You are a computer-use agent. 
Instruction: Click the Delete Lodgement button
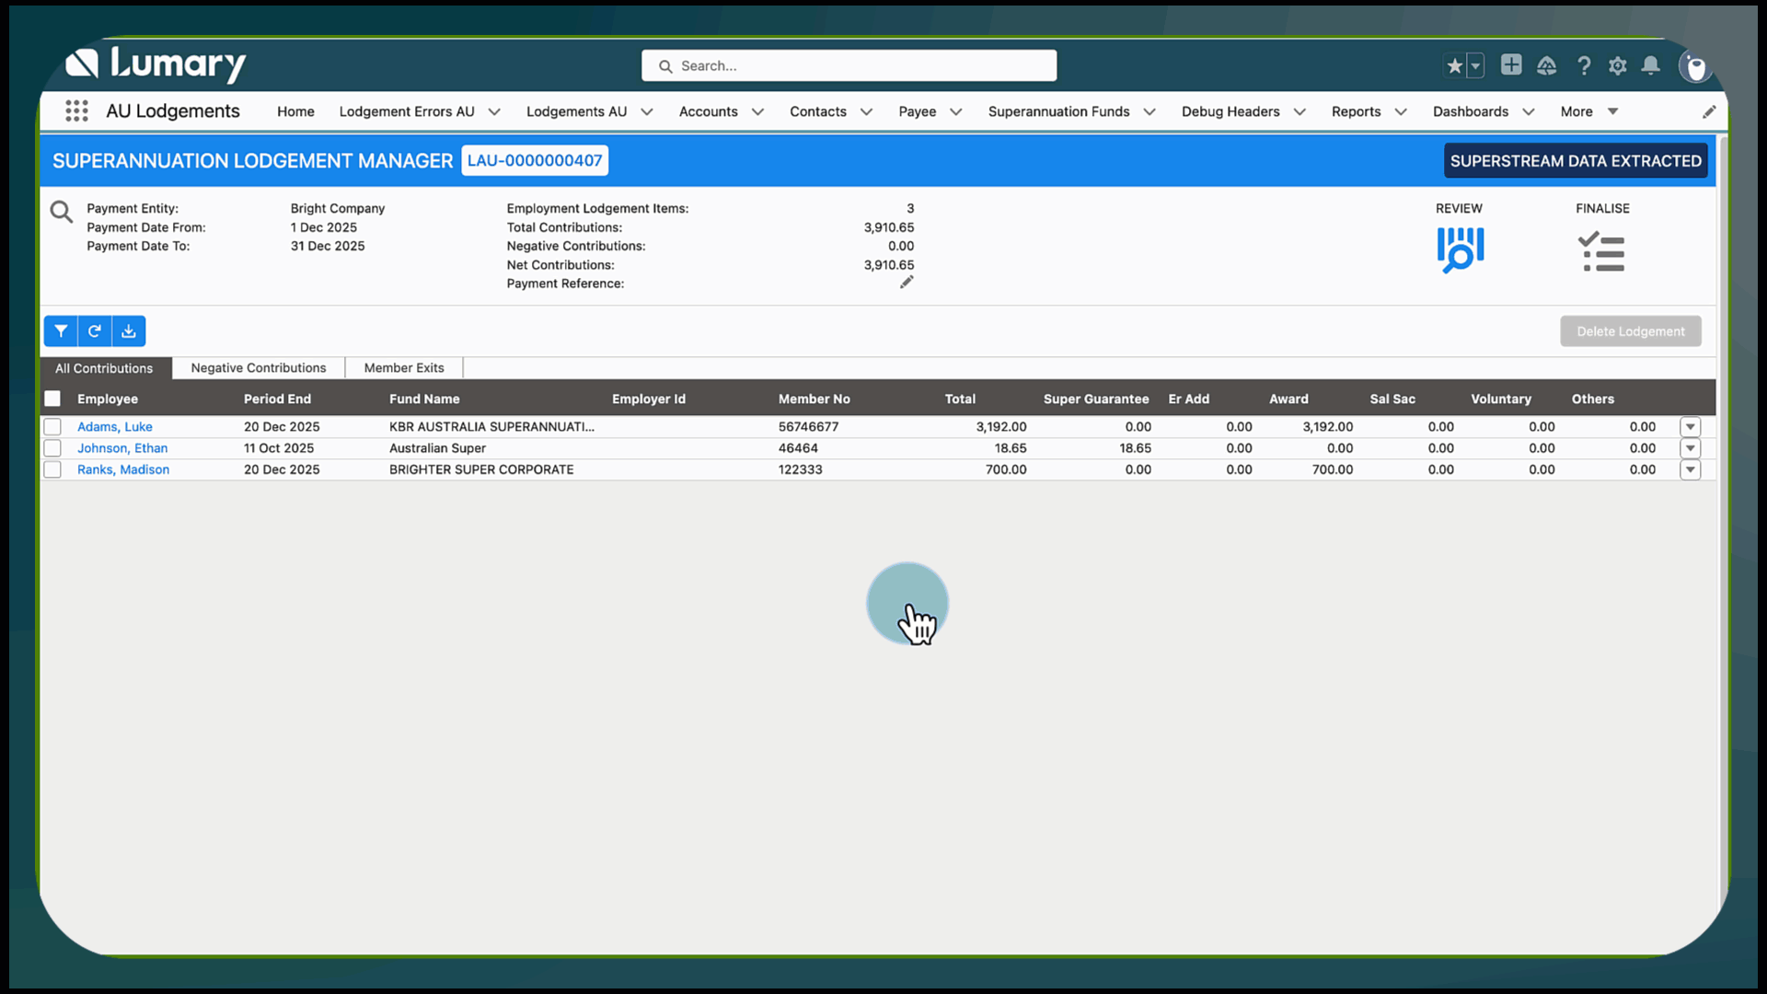1630,330
